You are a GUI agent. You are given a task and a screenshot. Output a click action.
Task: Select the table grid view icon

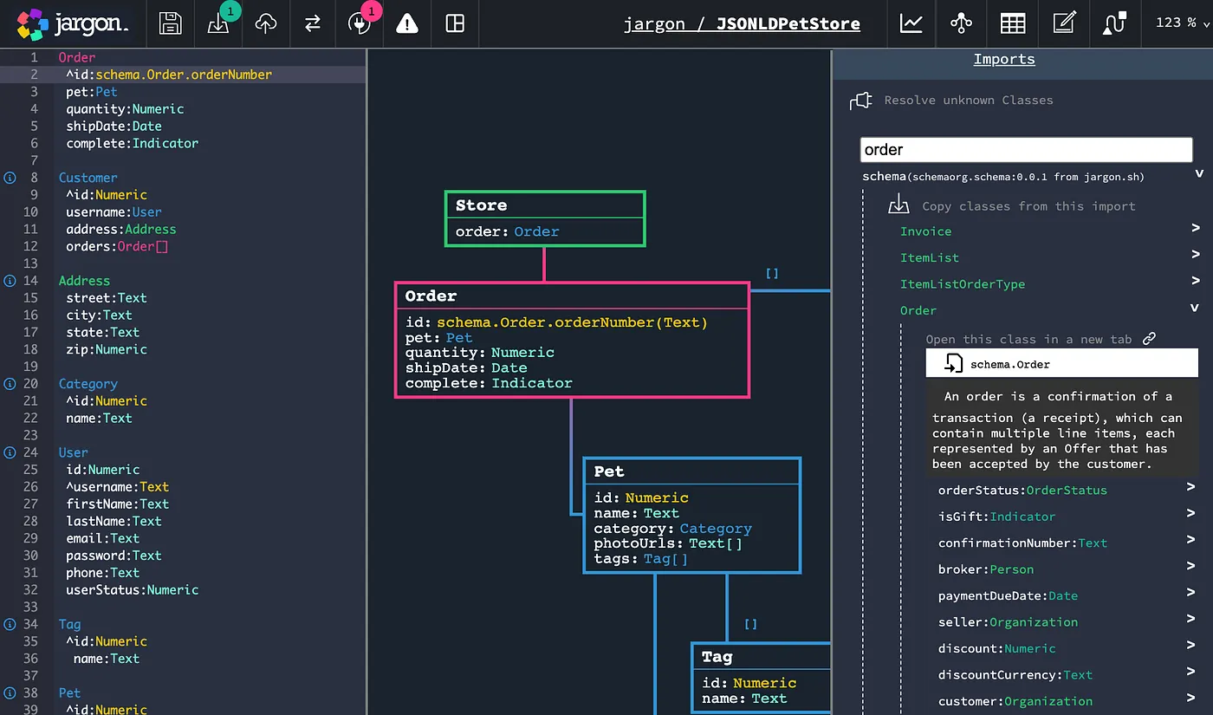point(1012,23)
